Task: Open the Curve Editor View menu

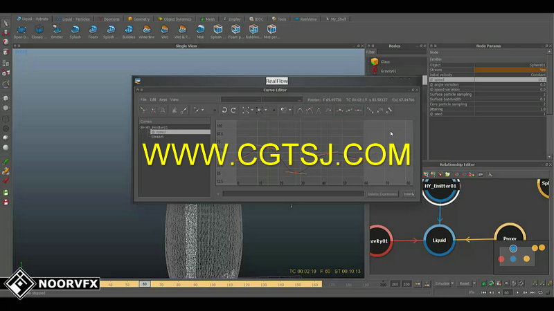Action: [175, 100]
